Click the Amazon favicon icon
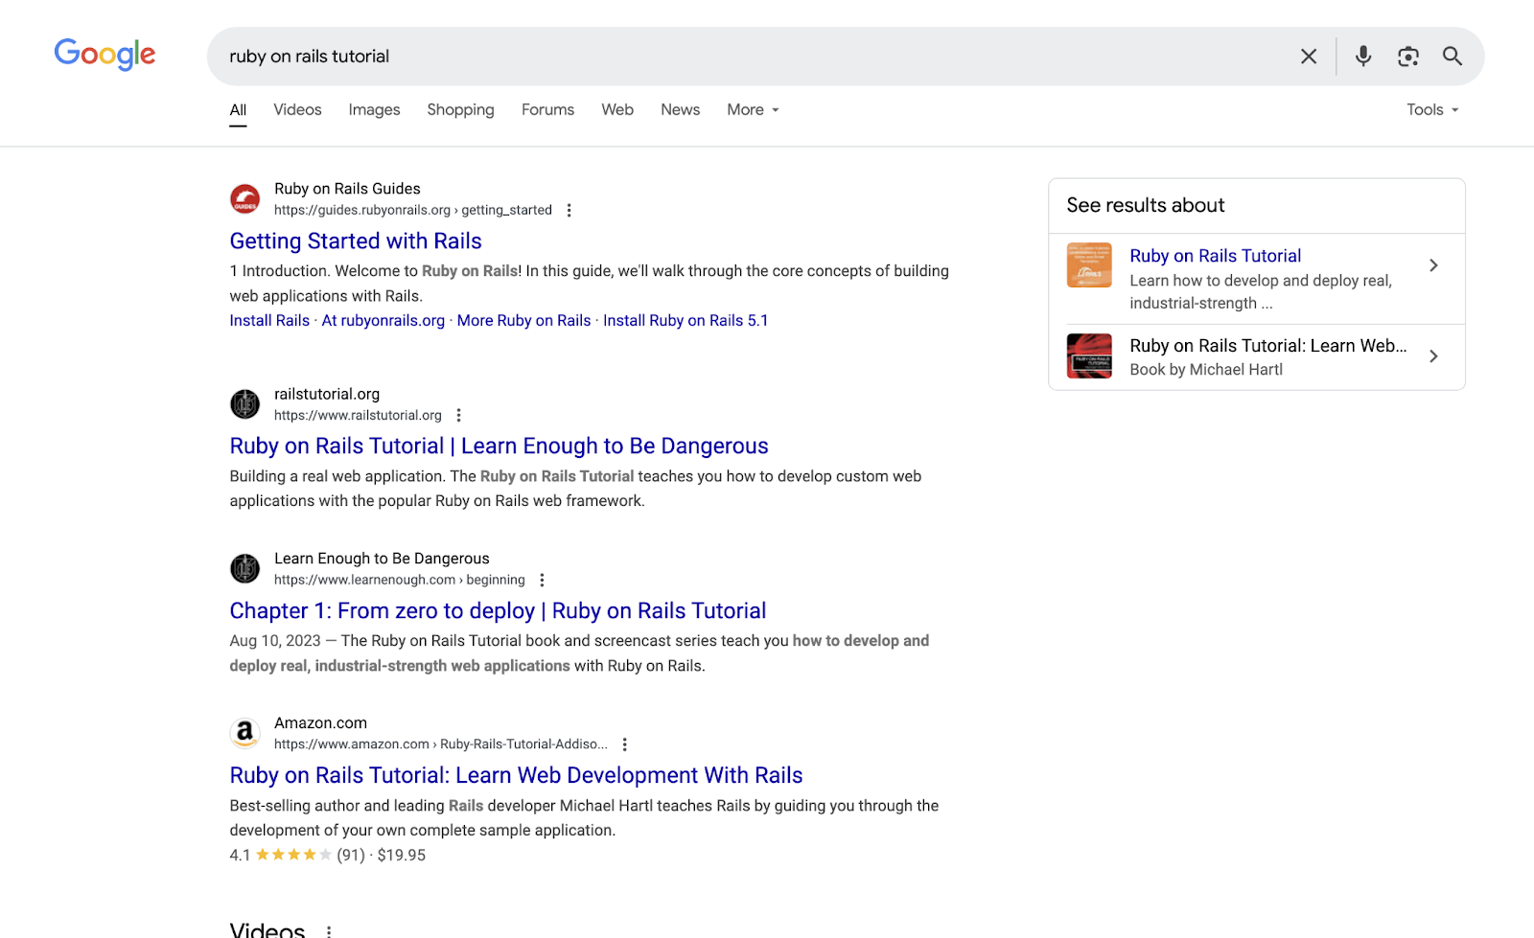 point(245,733)
